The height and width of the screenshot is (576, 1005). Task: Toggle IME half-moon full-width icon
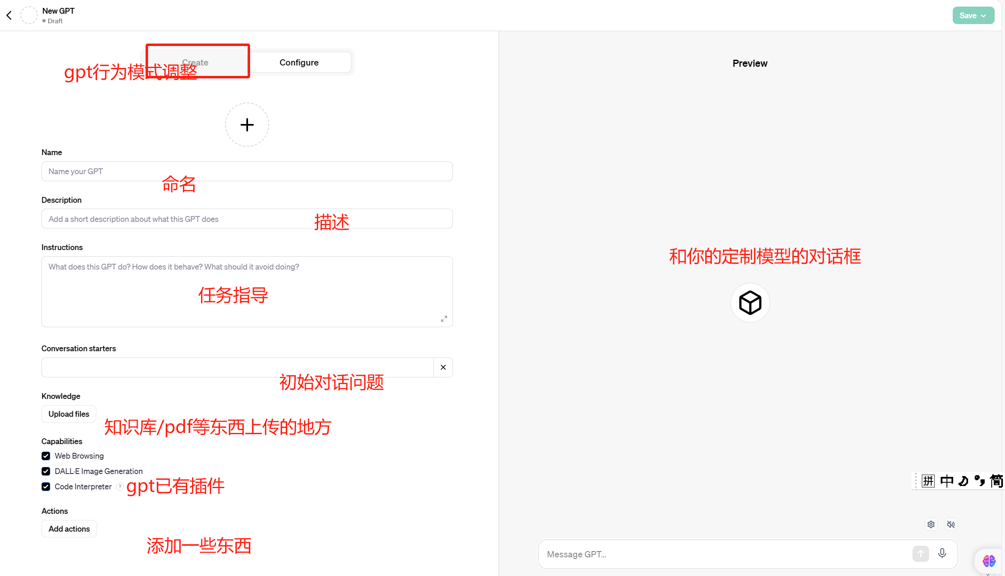click(x=963, y=481)
